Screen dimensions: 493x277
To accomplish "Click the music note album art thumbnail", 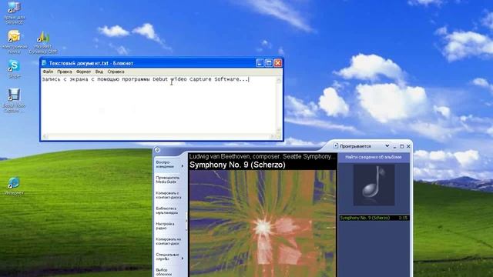I will [374, 185].
